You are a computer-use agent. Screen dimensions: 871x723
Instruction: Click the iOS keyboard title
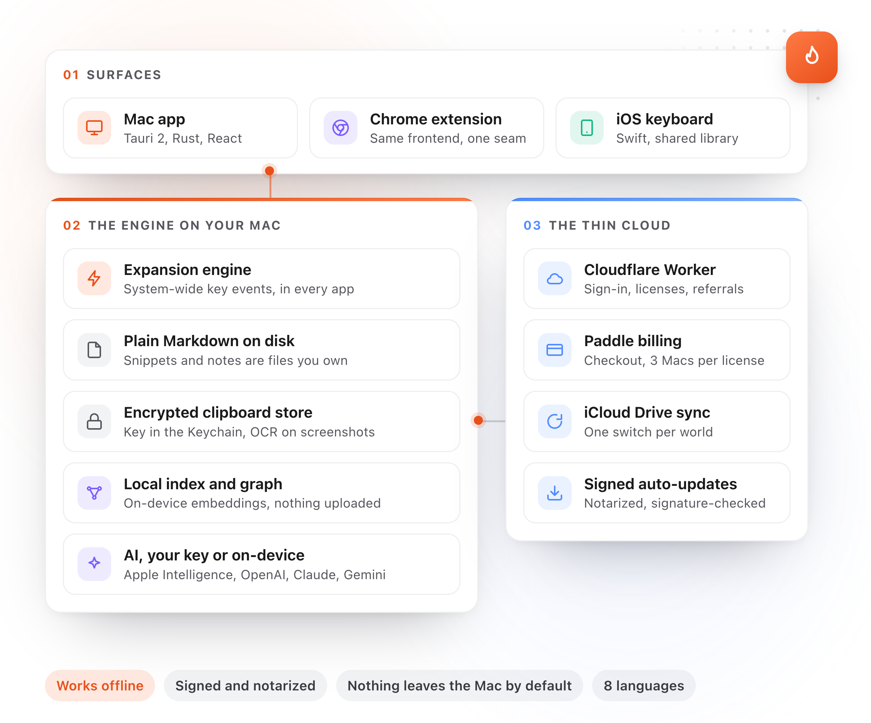coord(664,119)
